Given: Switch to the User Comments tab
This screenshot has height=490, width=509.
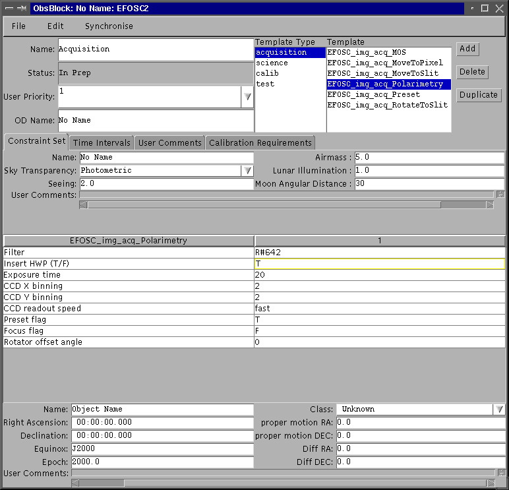Looking at the screenshot, I should coord(169,143).
